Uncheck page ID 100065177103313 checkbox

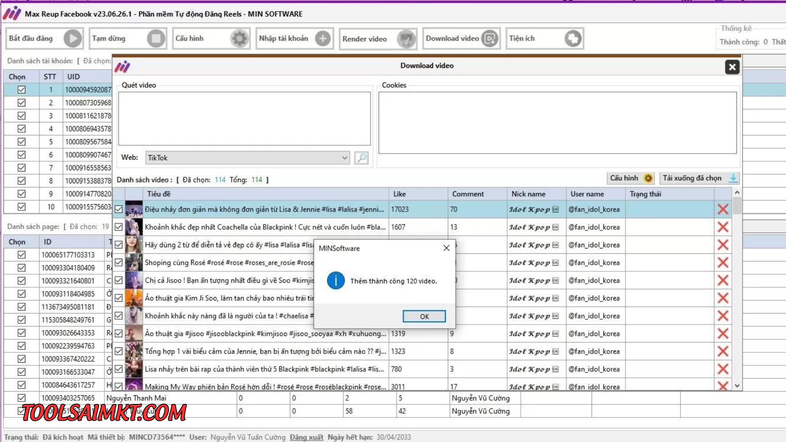point(22,255)
